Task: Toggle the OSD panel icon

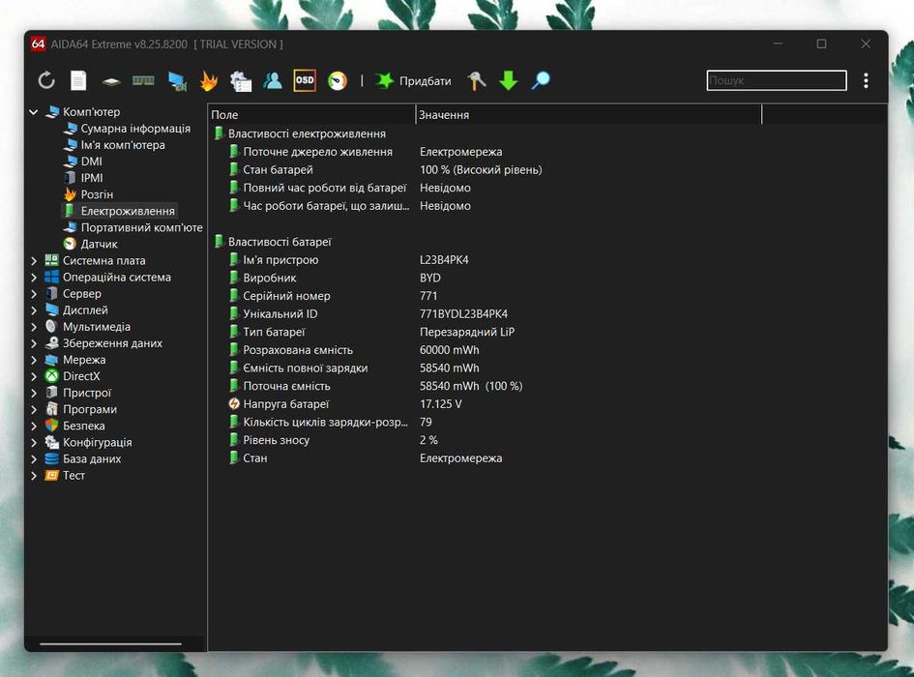Action: pyautogui.click(x=305, y=80)
